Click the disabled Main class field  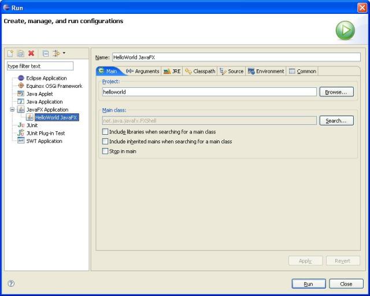pos(209,121)
